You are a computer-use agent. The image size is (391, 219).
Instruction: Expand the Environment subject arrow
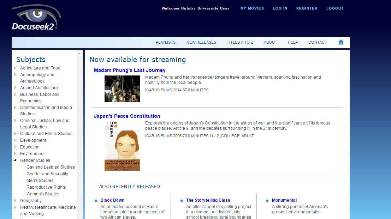(x=15, y=153)
